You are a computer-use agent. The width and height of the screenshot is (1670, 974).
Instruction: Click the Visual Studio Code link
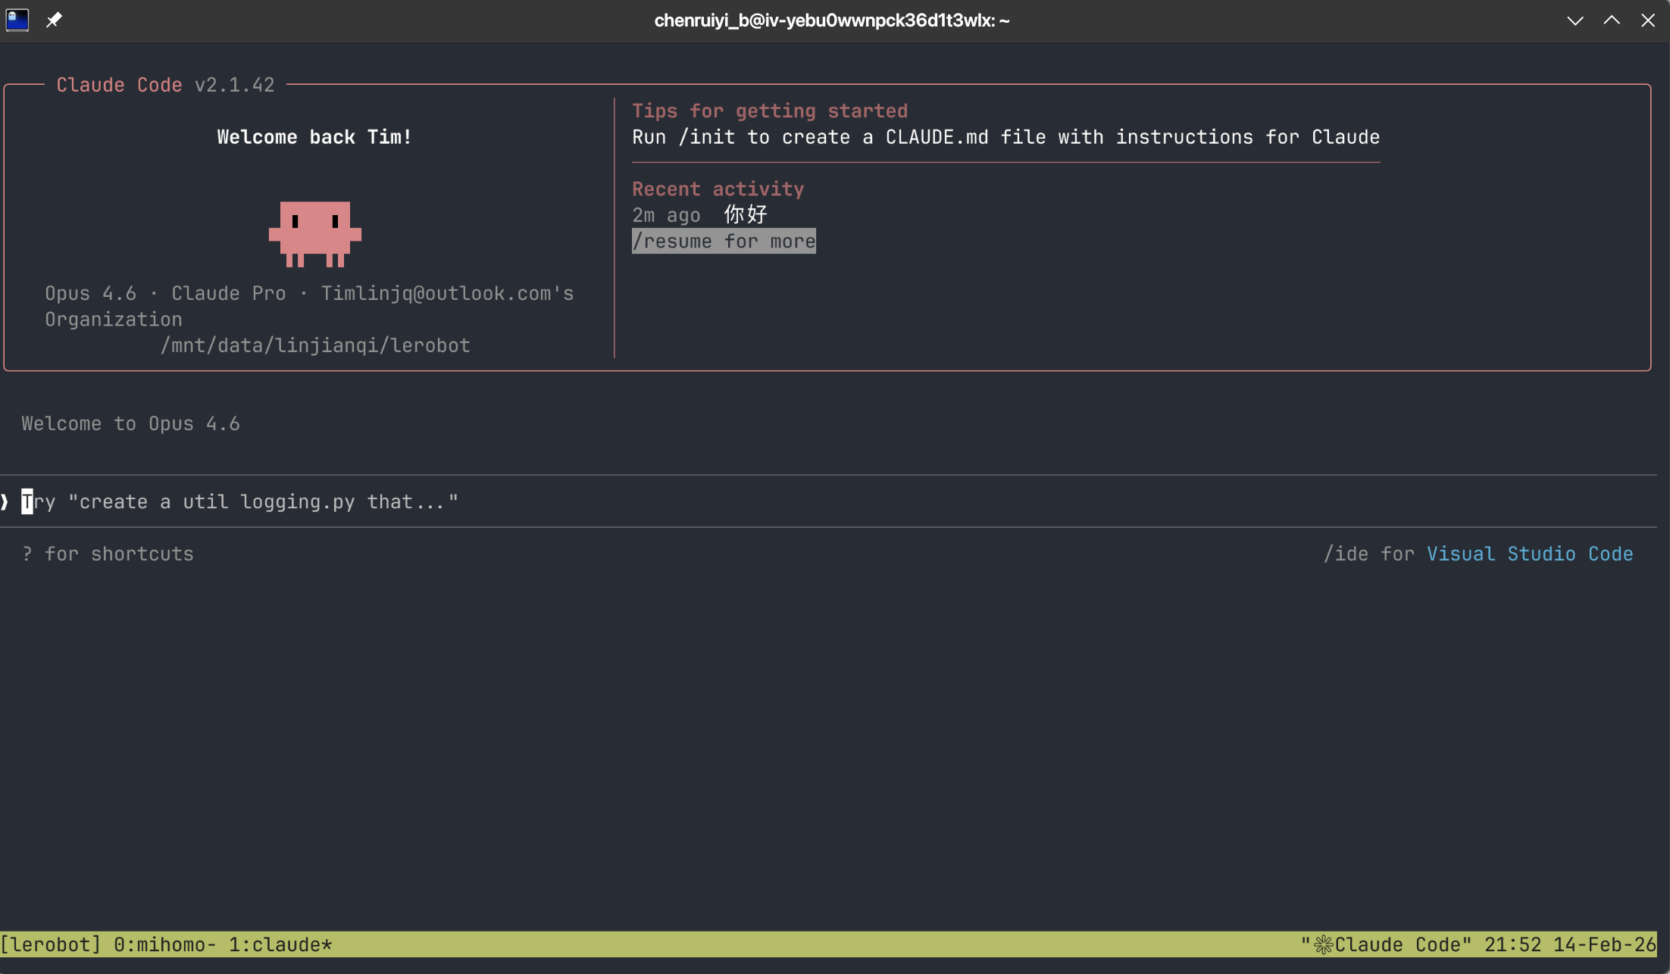1529,554
